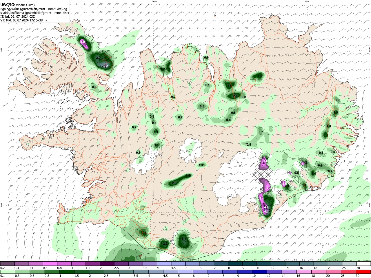Click the bright pink swatch labeled 0.5 in top row

(50, 264)
